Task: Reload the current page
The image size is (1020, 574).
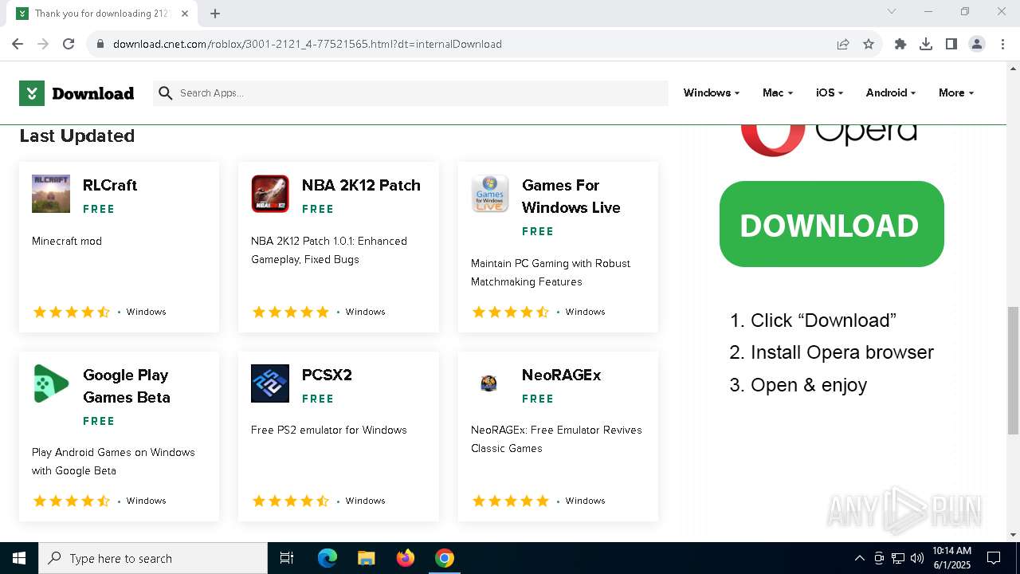Action: (69, 44)
